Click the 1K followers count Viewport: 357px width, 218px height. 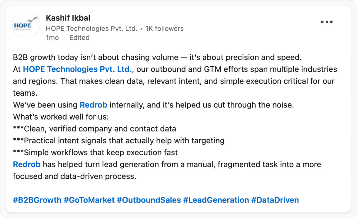(165, 29)
